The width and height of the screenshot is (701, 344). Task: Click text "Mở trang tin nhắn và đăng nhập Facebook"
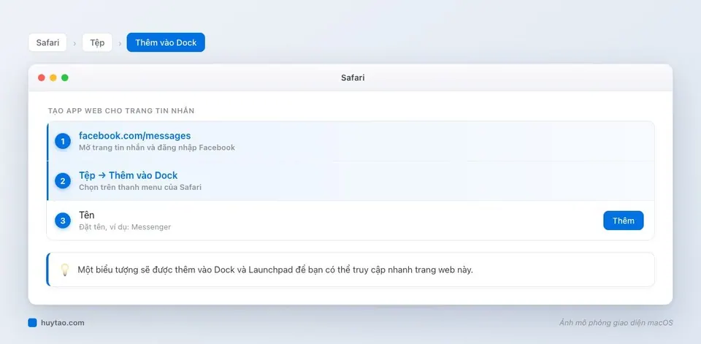click(x=157, y=148)
